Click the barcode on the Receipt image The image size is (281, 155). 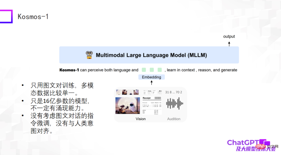pyautogui.click(x=158, y=98)
